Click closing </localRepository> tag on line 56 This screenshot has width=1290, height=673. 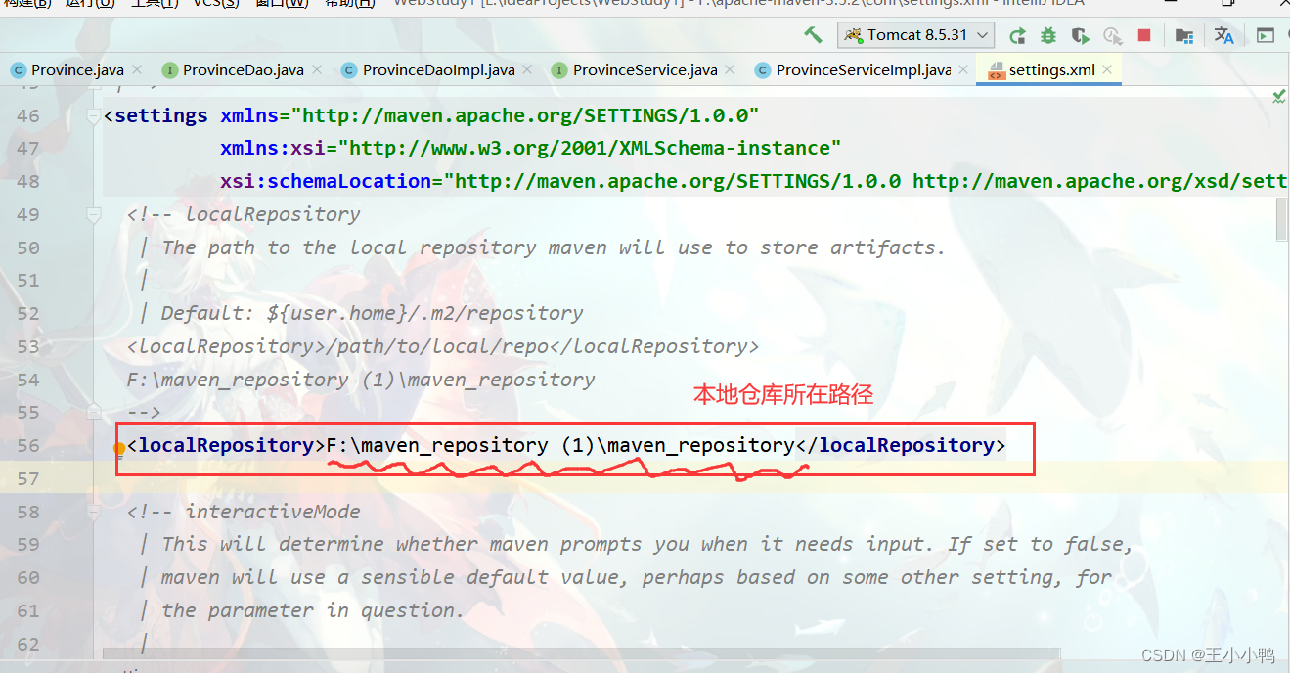point(901,445)
